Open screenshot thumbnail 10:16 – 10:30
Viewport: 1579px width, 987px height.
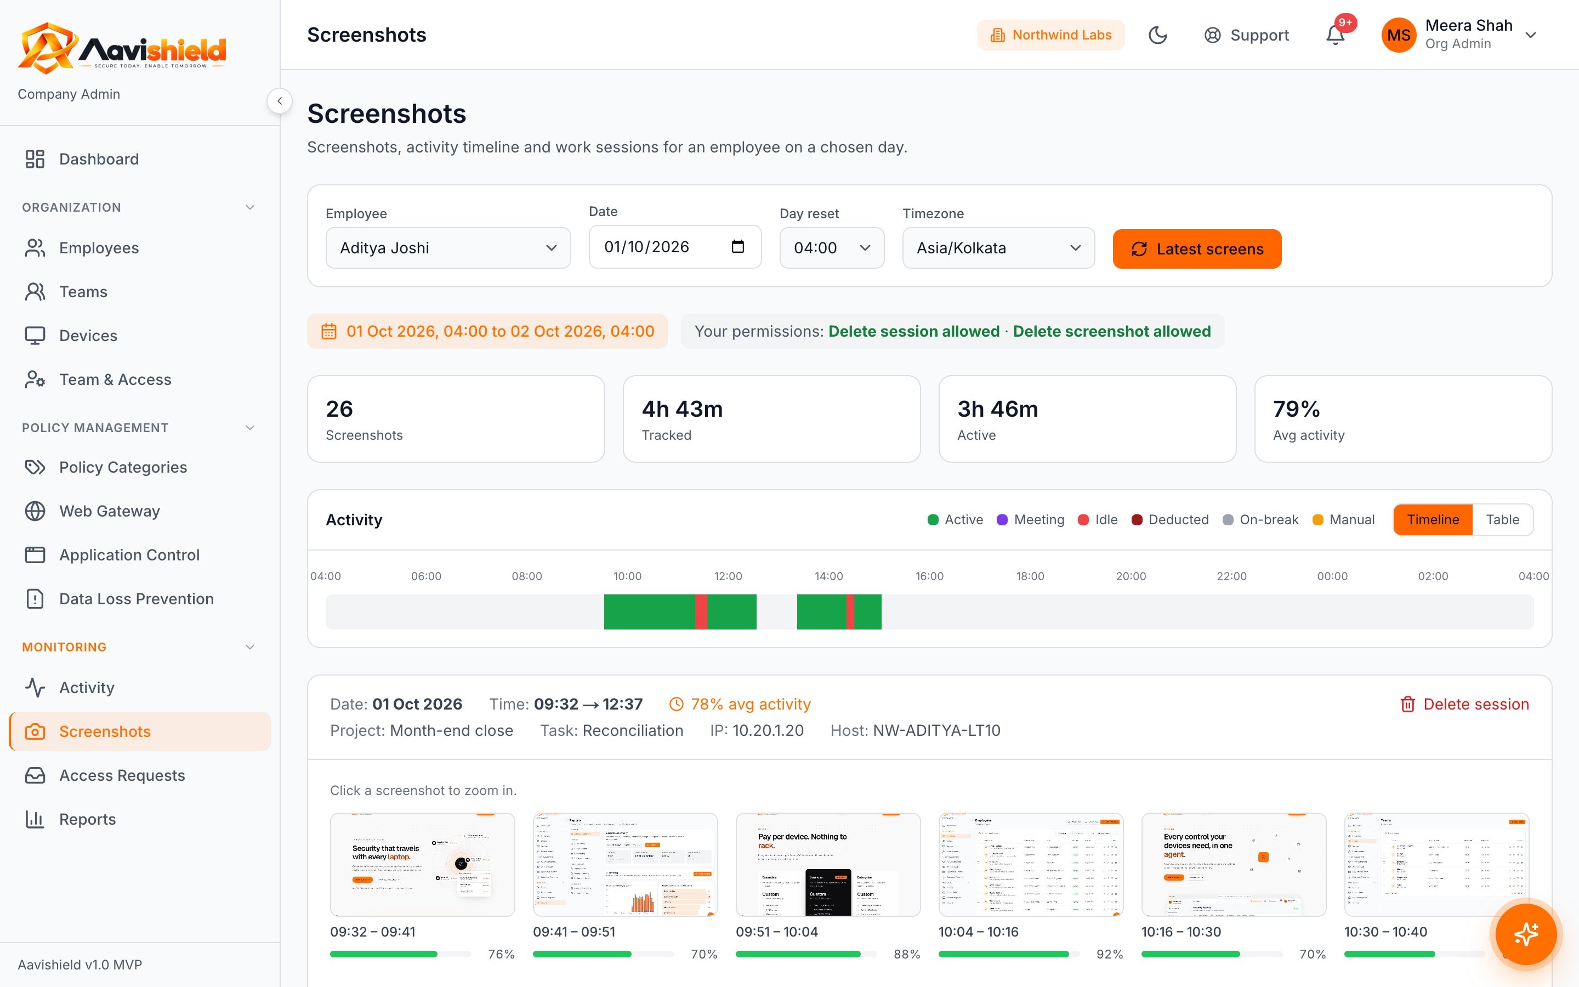[x=1234, y=864]
